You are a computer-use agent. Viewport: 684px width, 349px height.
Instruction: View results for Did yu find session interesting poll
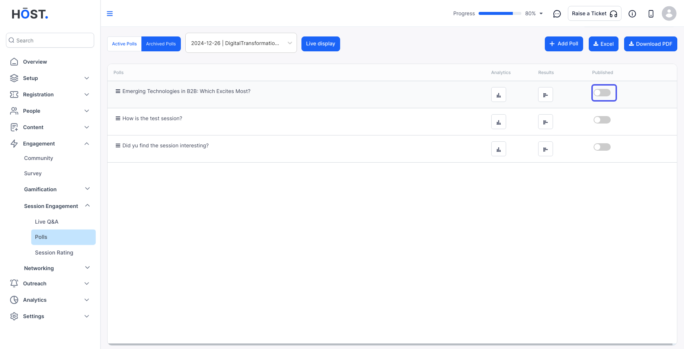[545, 149]
